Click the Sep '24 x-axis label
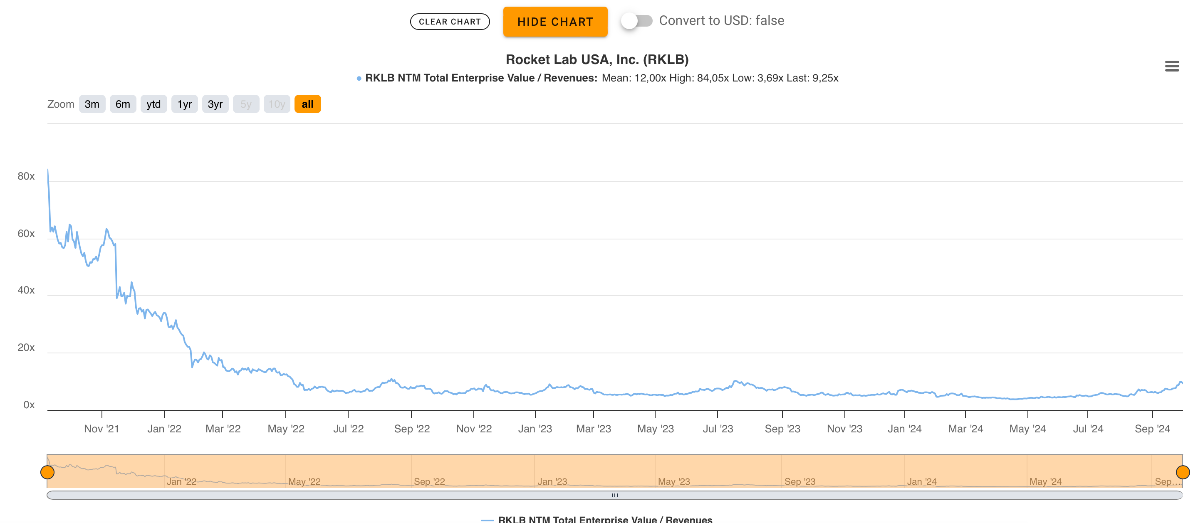Viewport: 1198px width, 523px height. tap(1152, 429)
